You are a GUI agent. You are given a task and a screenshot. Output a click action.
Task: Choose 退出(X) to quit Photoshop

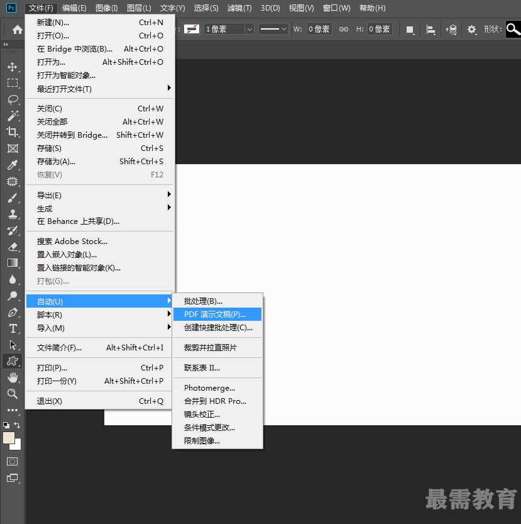click(x=100, y=401)
